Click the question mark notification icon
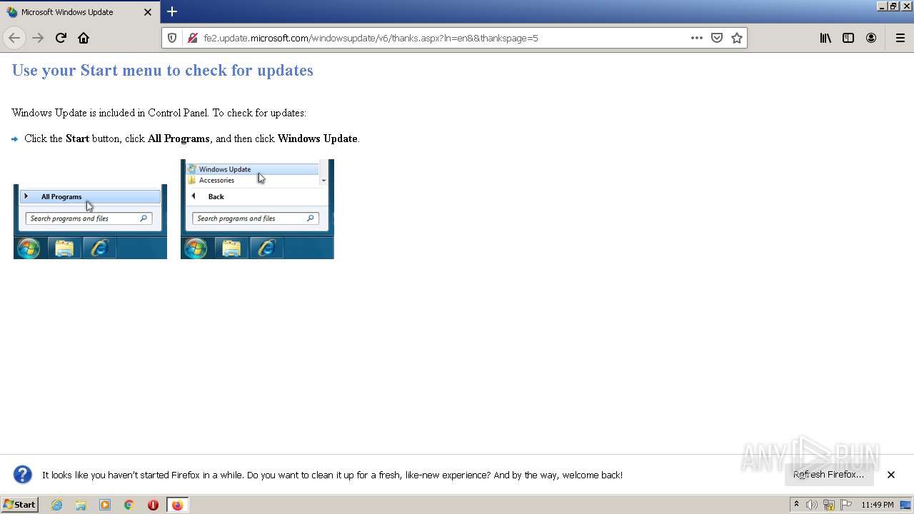The height and width of the screenshot is (514, 914). coord(23,475)
